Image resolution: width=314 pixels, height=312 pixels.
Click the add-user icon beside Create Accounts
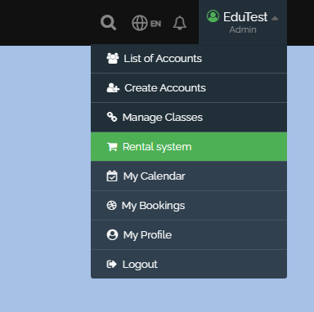[113, 87]
